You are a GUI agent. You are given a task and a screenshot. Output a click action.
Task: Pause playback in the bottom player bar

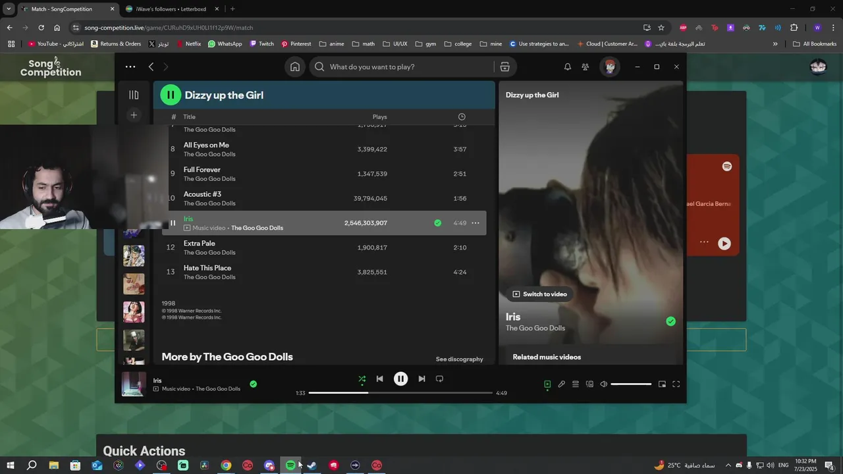point(400,379)
